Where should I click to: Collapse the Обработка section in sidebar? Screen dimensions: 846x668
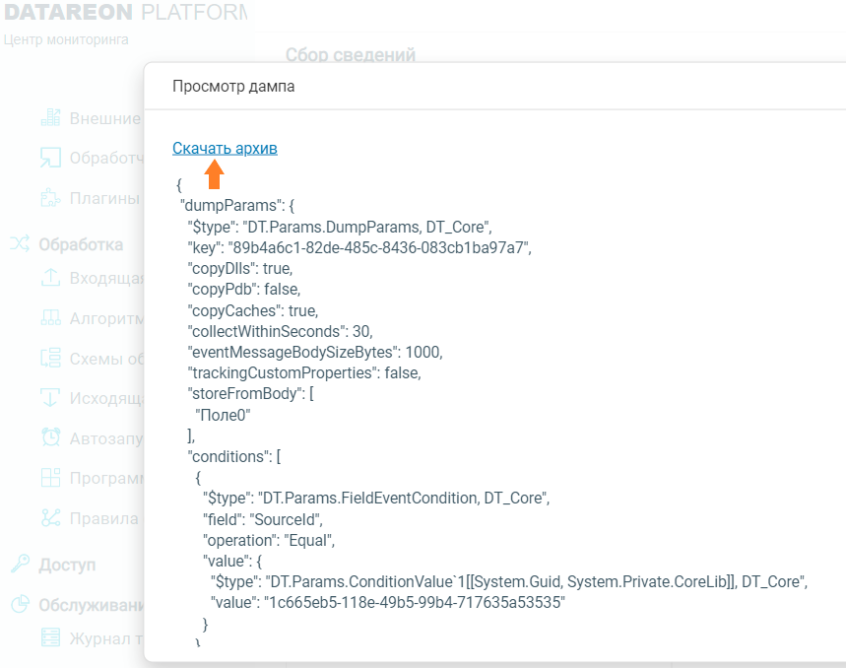click(81, 244)
